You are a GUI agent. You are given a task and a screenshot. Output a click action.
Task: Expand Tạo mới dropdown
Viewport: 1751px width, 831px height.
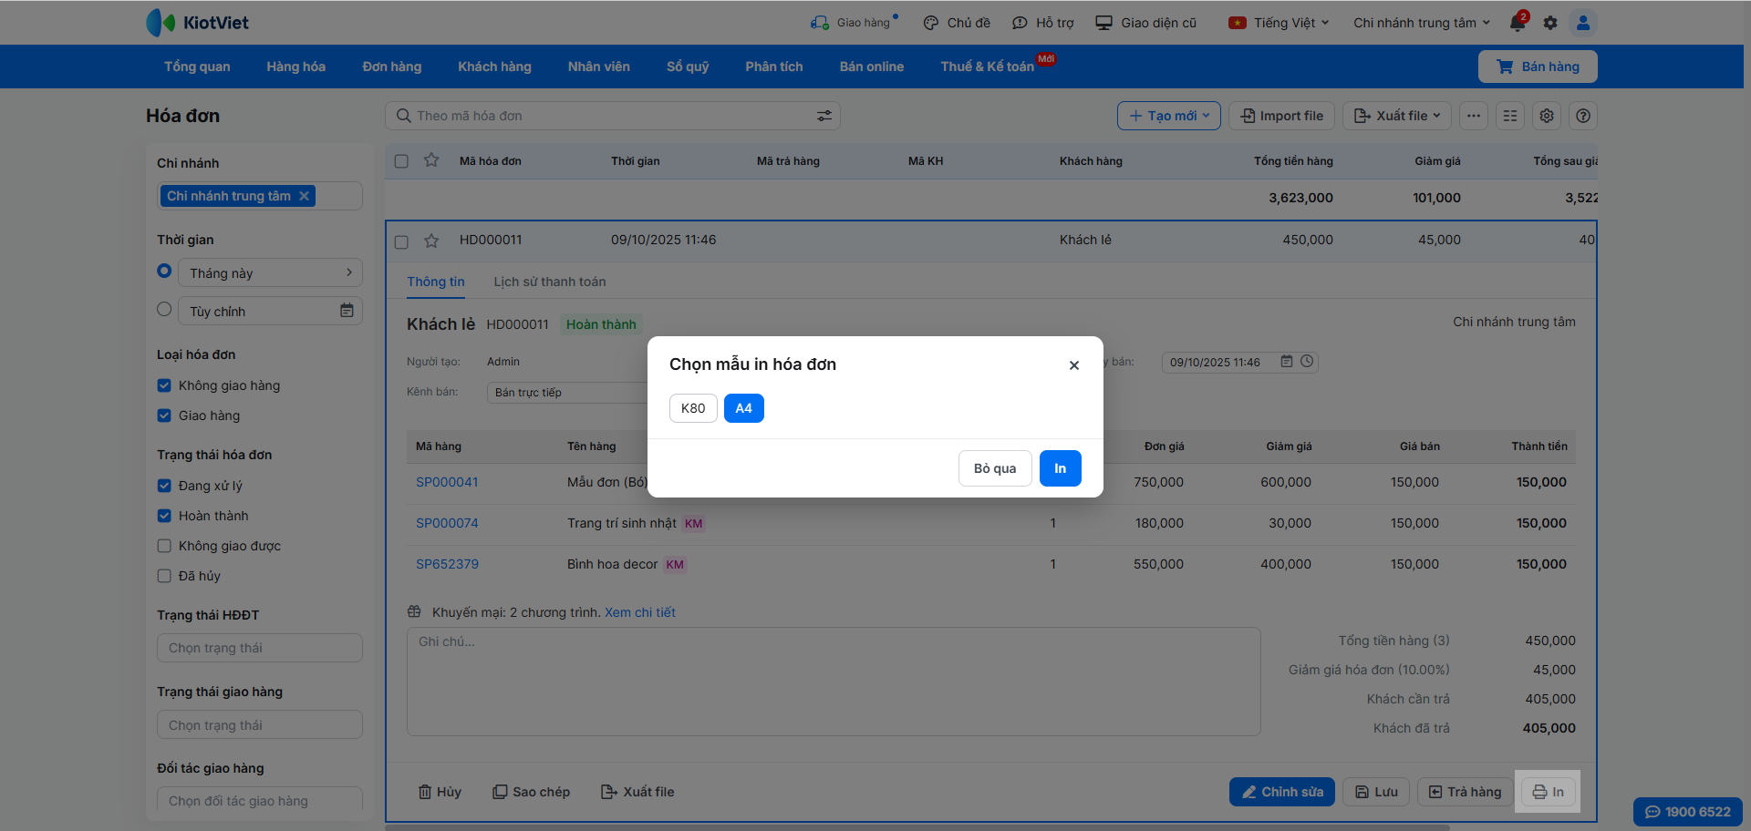(x=1169, y=116)
